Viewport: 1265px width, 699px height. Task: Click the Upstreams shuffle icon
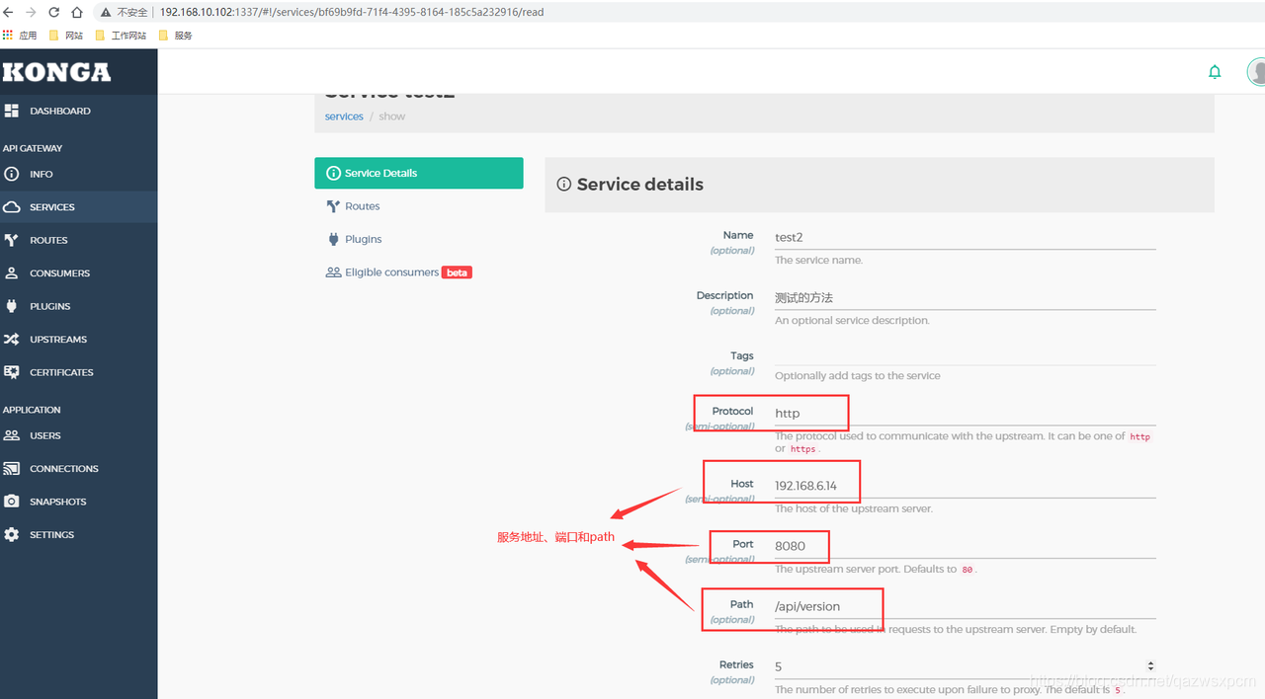[x=12, y=340]
